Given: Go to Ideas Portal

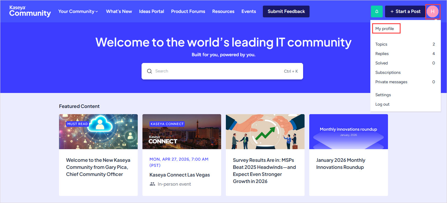Looking at the screenshot, I should point(152,11).
